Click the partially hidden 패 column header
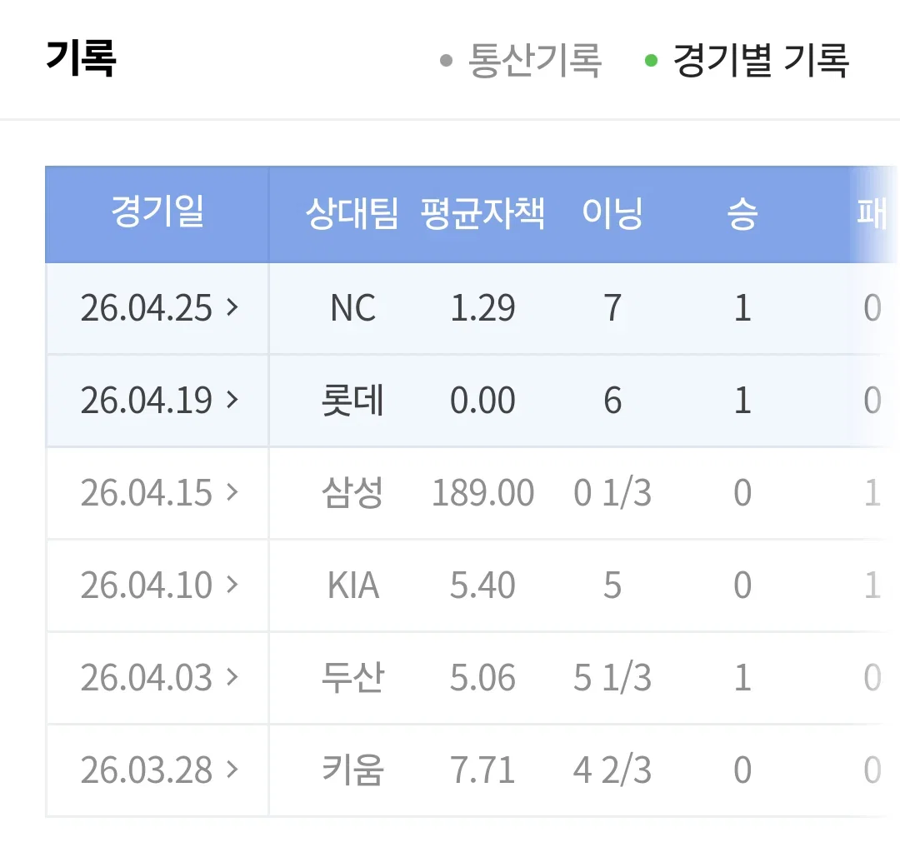Image resolution: width=900 pixels, height=857 pixels. (x=872, y=213)
